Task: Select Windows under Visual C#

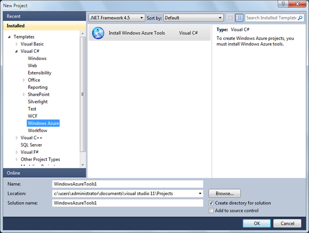Action: pos(37,58)
